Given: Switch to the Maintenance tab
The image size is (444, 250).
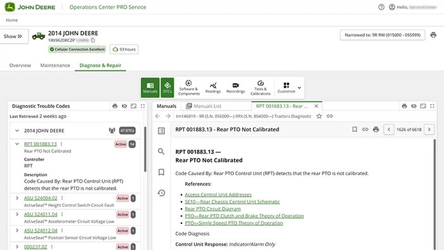Looking at the screenshot, I should coord(55,65).
